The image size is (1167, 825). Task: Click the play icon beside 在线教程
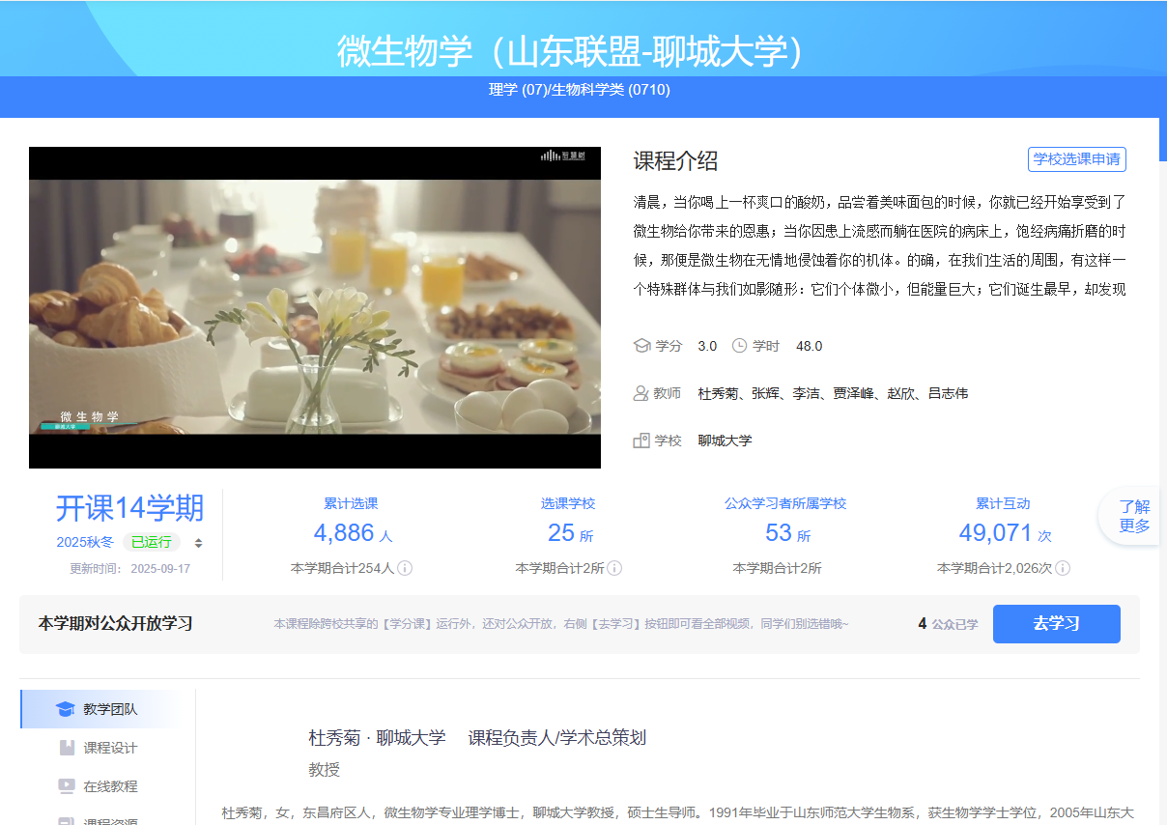[67, 786]
